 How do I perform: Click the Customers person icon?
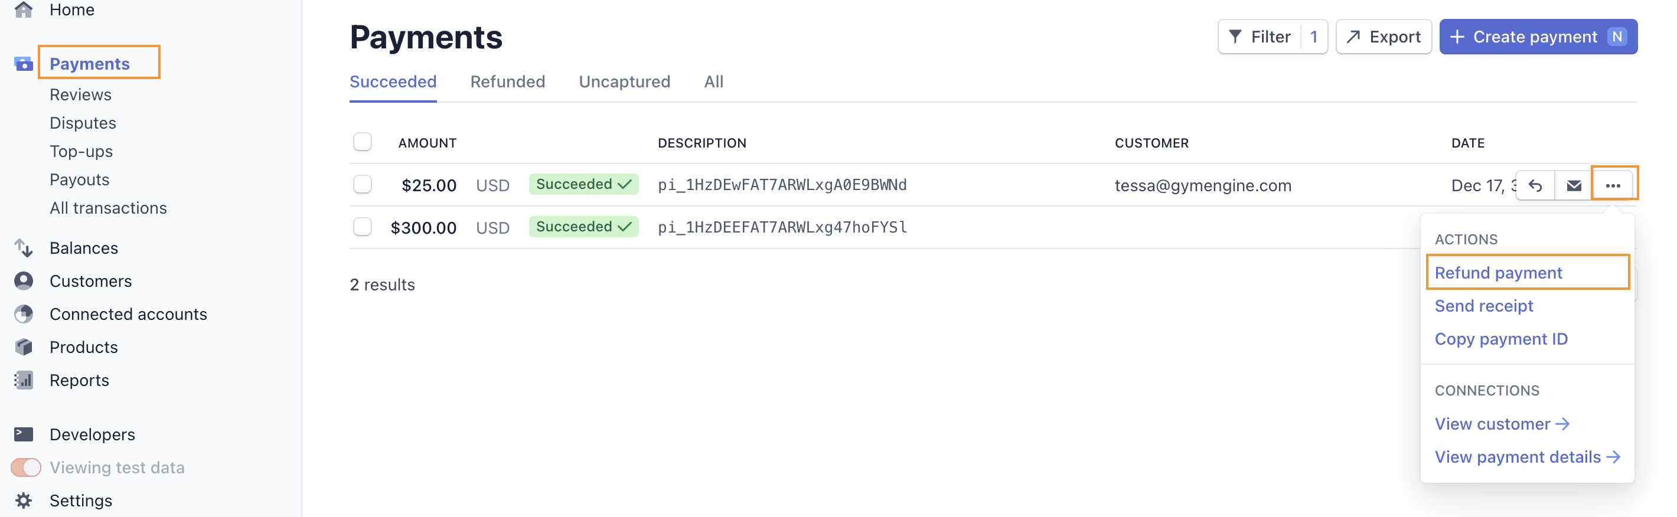[24, 281]
